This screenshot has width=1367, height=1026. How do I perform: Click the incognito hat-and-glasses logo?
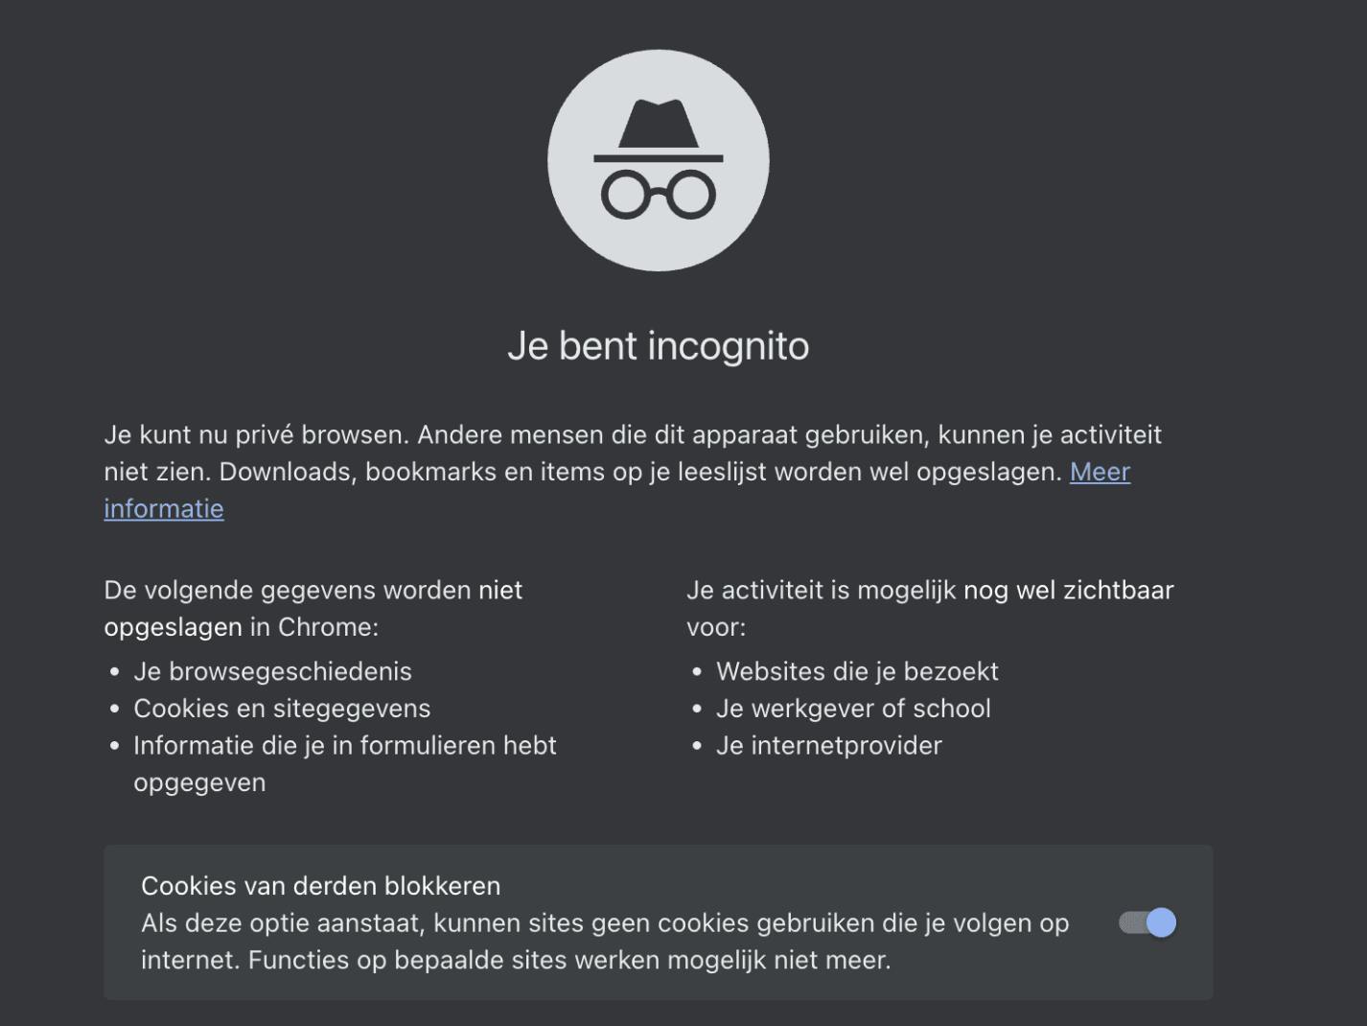coord(658,160)
